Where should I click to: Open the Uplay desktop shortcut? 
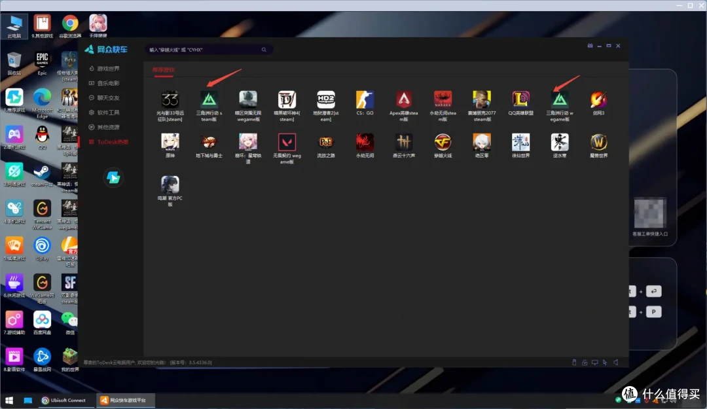[42, 248]
